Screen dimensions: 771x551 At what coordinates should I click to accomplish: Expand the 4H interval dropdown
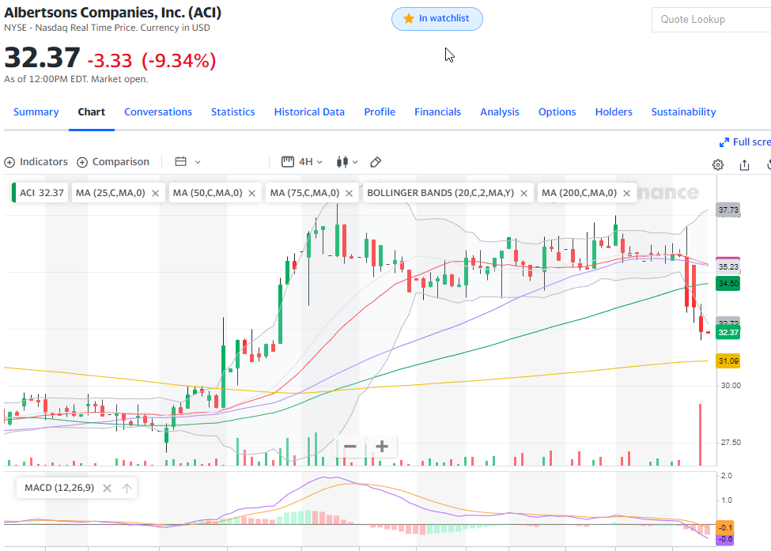[303, 162]
